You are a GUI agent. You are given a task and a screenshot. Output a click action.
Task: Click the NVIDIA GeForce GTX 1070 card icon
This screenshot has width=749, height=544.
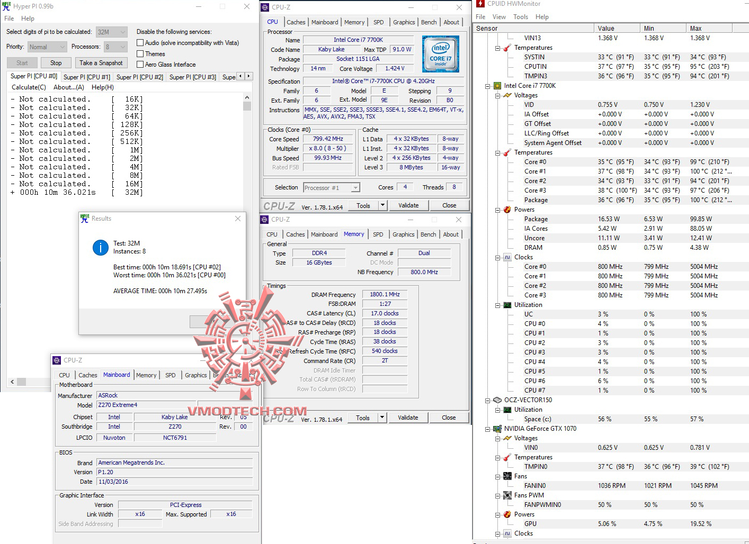(x=497, y=429)
